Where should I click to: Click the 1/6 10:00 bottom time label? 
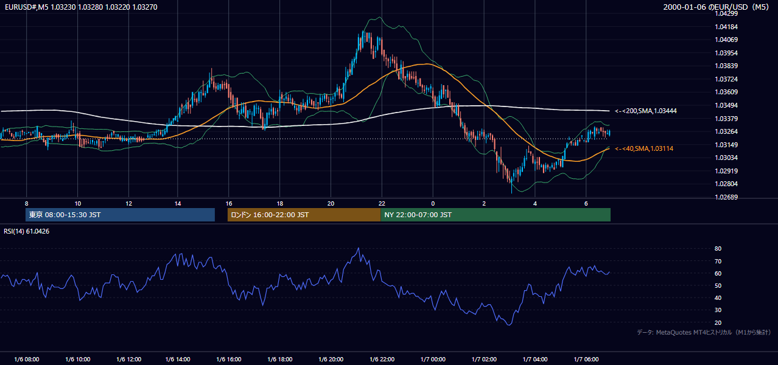pyautogui.click(x=77, y=360)
